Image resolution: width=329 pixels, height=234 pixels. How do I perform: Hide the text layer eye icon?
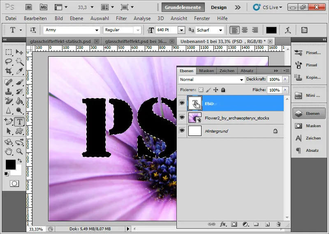click(x=182, y=103)
